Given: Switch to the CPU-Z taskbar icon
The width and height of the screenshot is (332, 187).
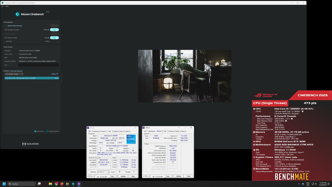Looking at the screenshot, I should coord(79,184).
